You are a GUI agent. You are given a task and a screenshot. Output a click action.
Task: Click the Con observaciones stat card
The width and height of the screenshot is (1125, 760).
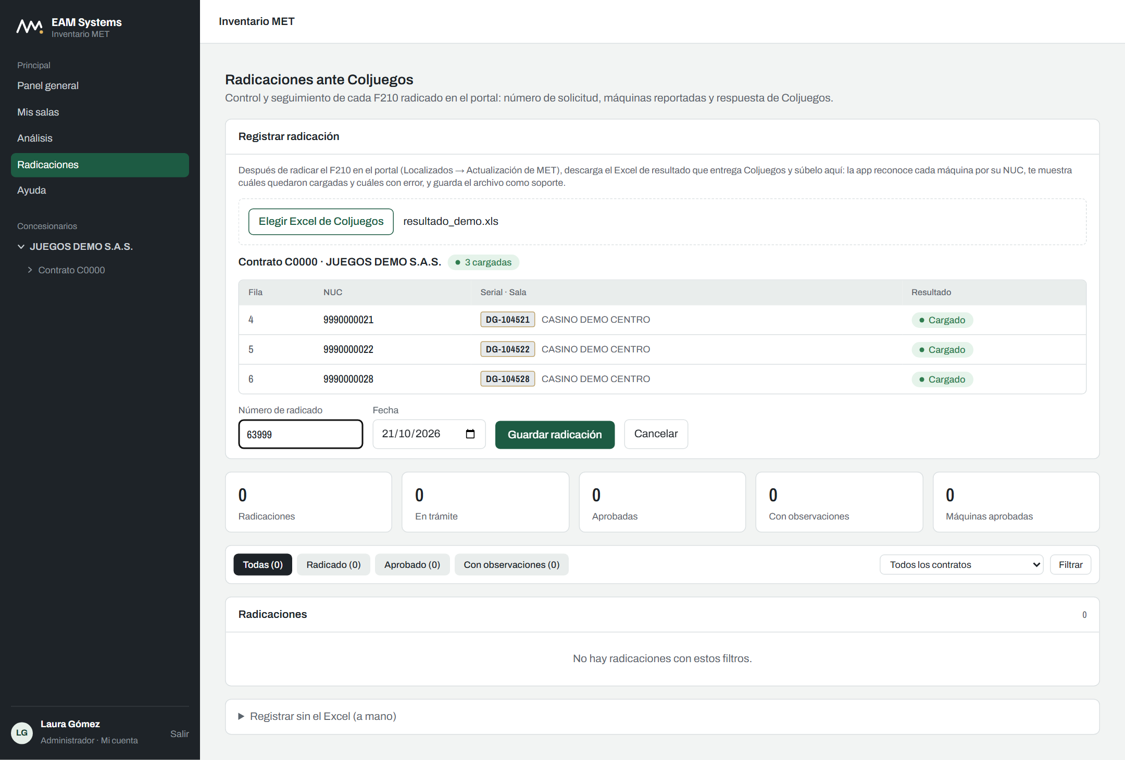click(839, 502)
